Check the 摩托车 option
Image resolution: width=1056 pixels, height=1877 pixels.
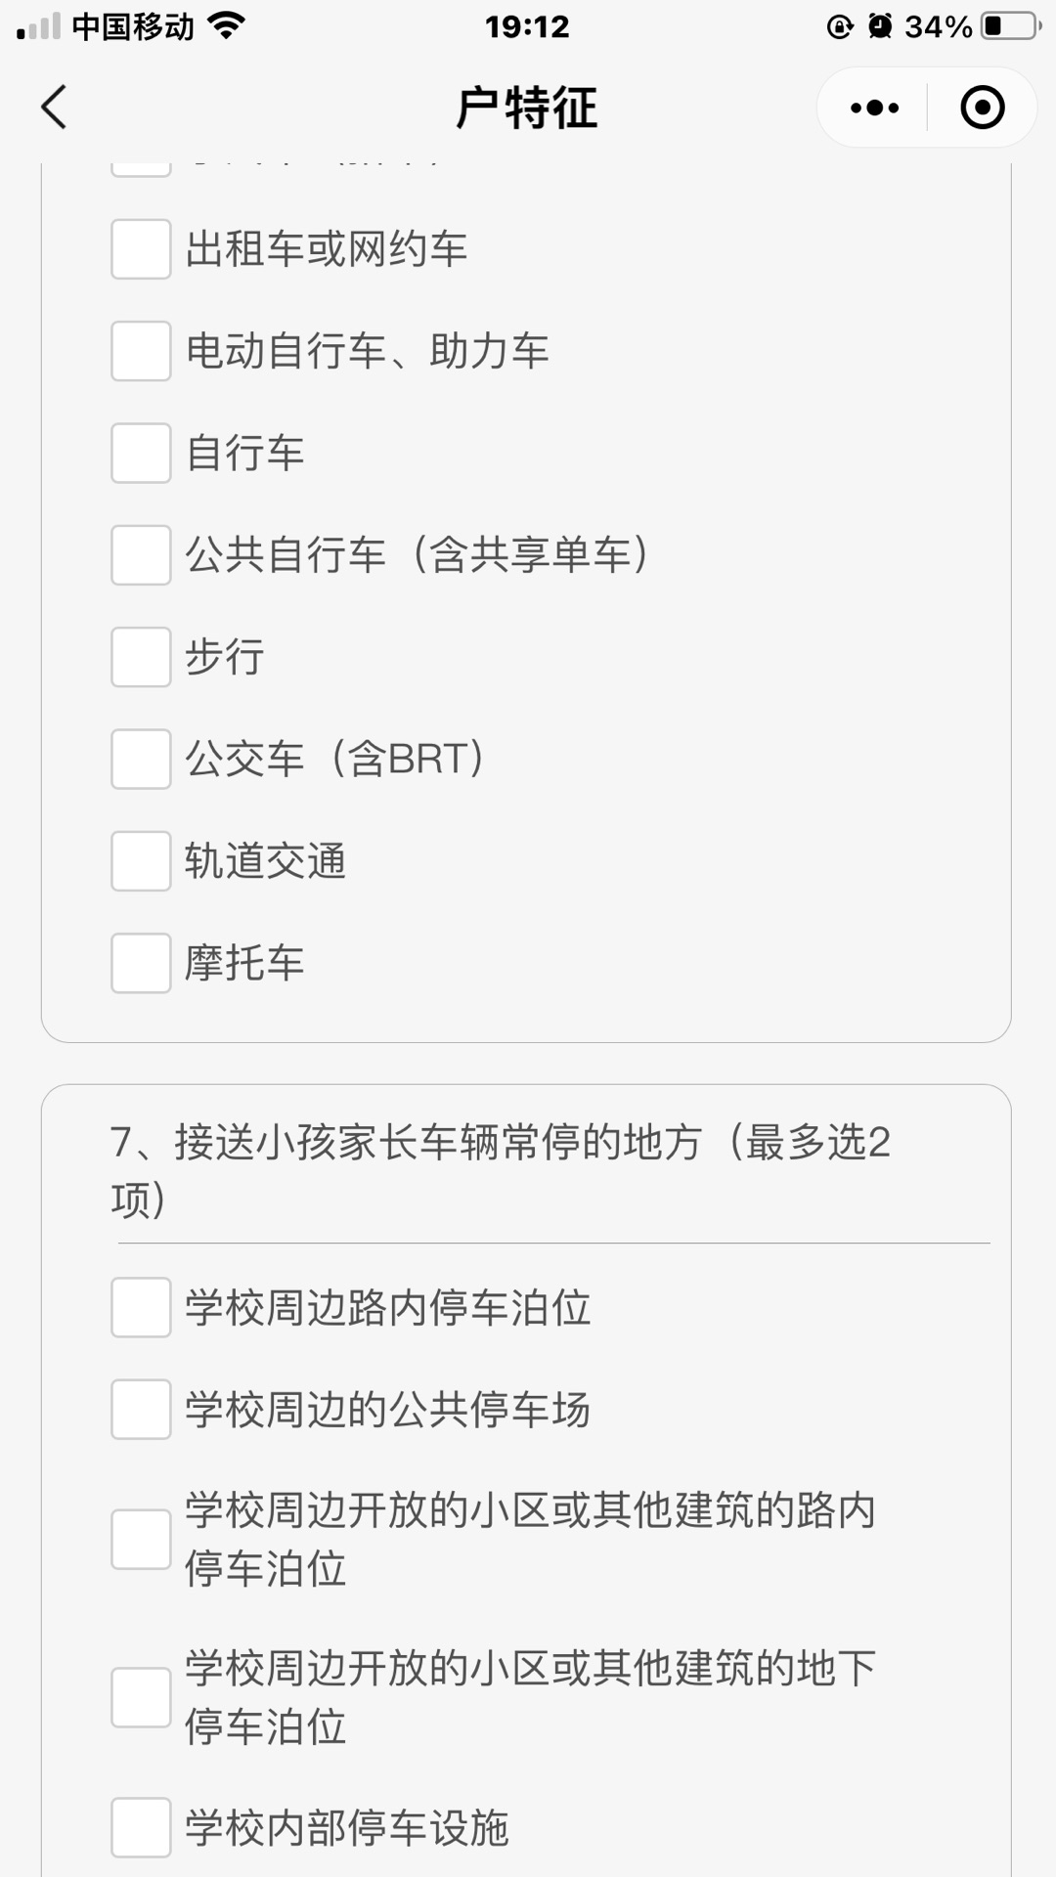click(x=141, y=963)
